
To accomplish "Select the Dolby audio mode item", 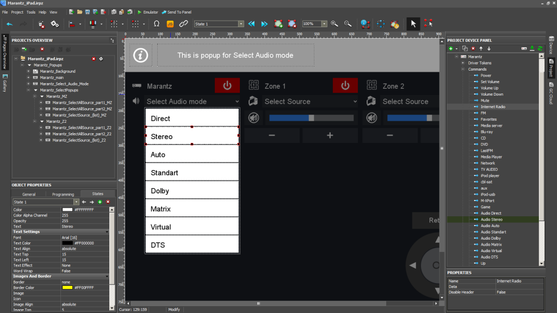I will [x=192, y=191].
